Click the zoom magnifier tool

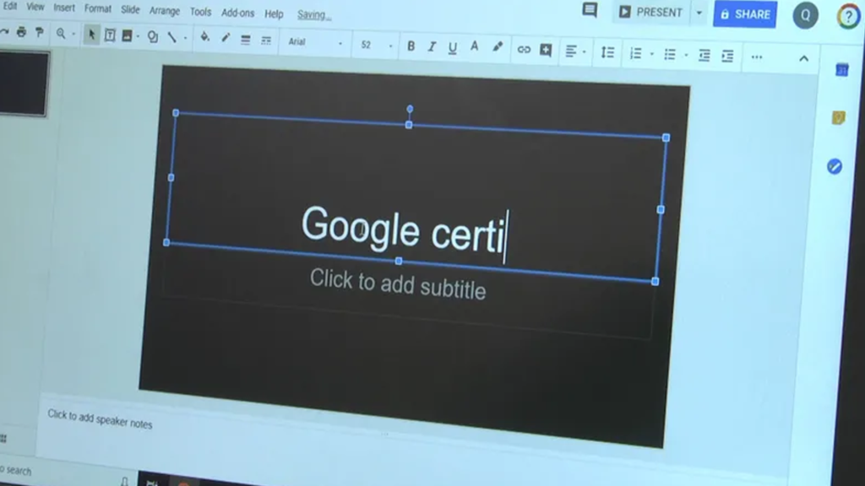click(x=61, y=34)
